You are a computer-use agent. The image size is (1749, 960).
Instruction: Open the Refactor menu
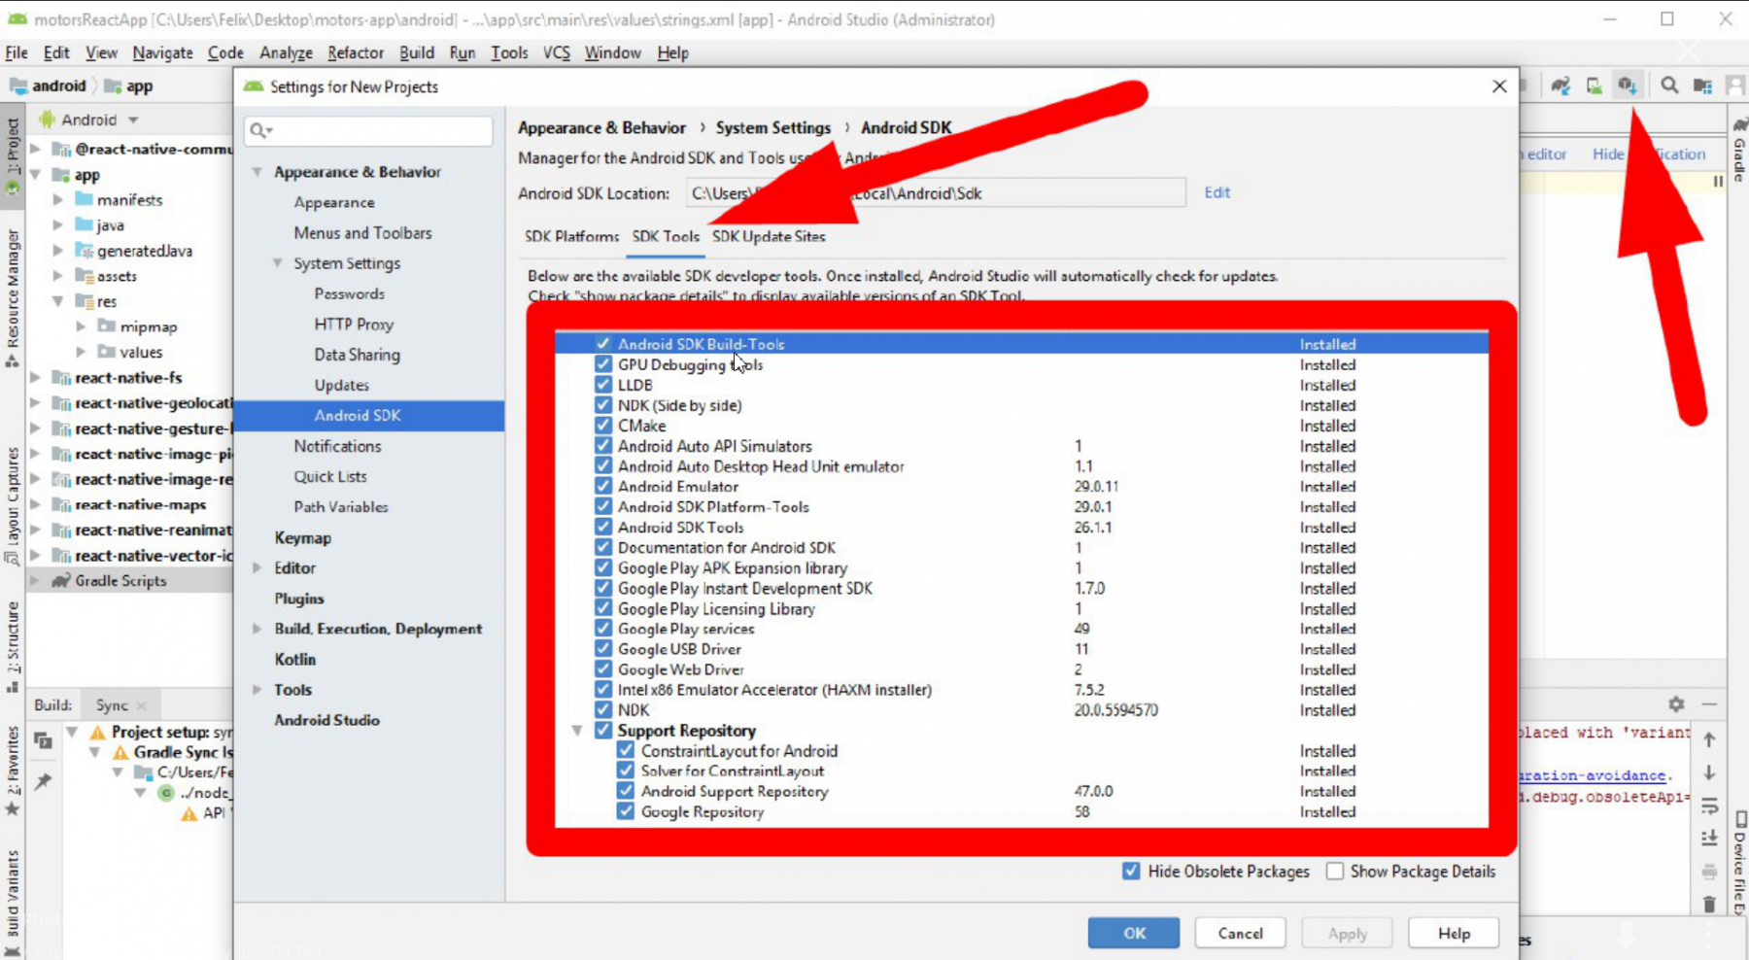(x=356, y=52)
